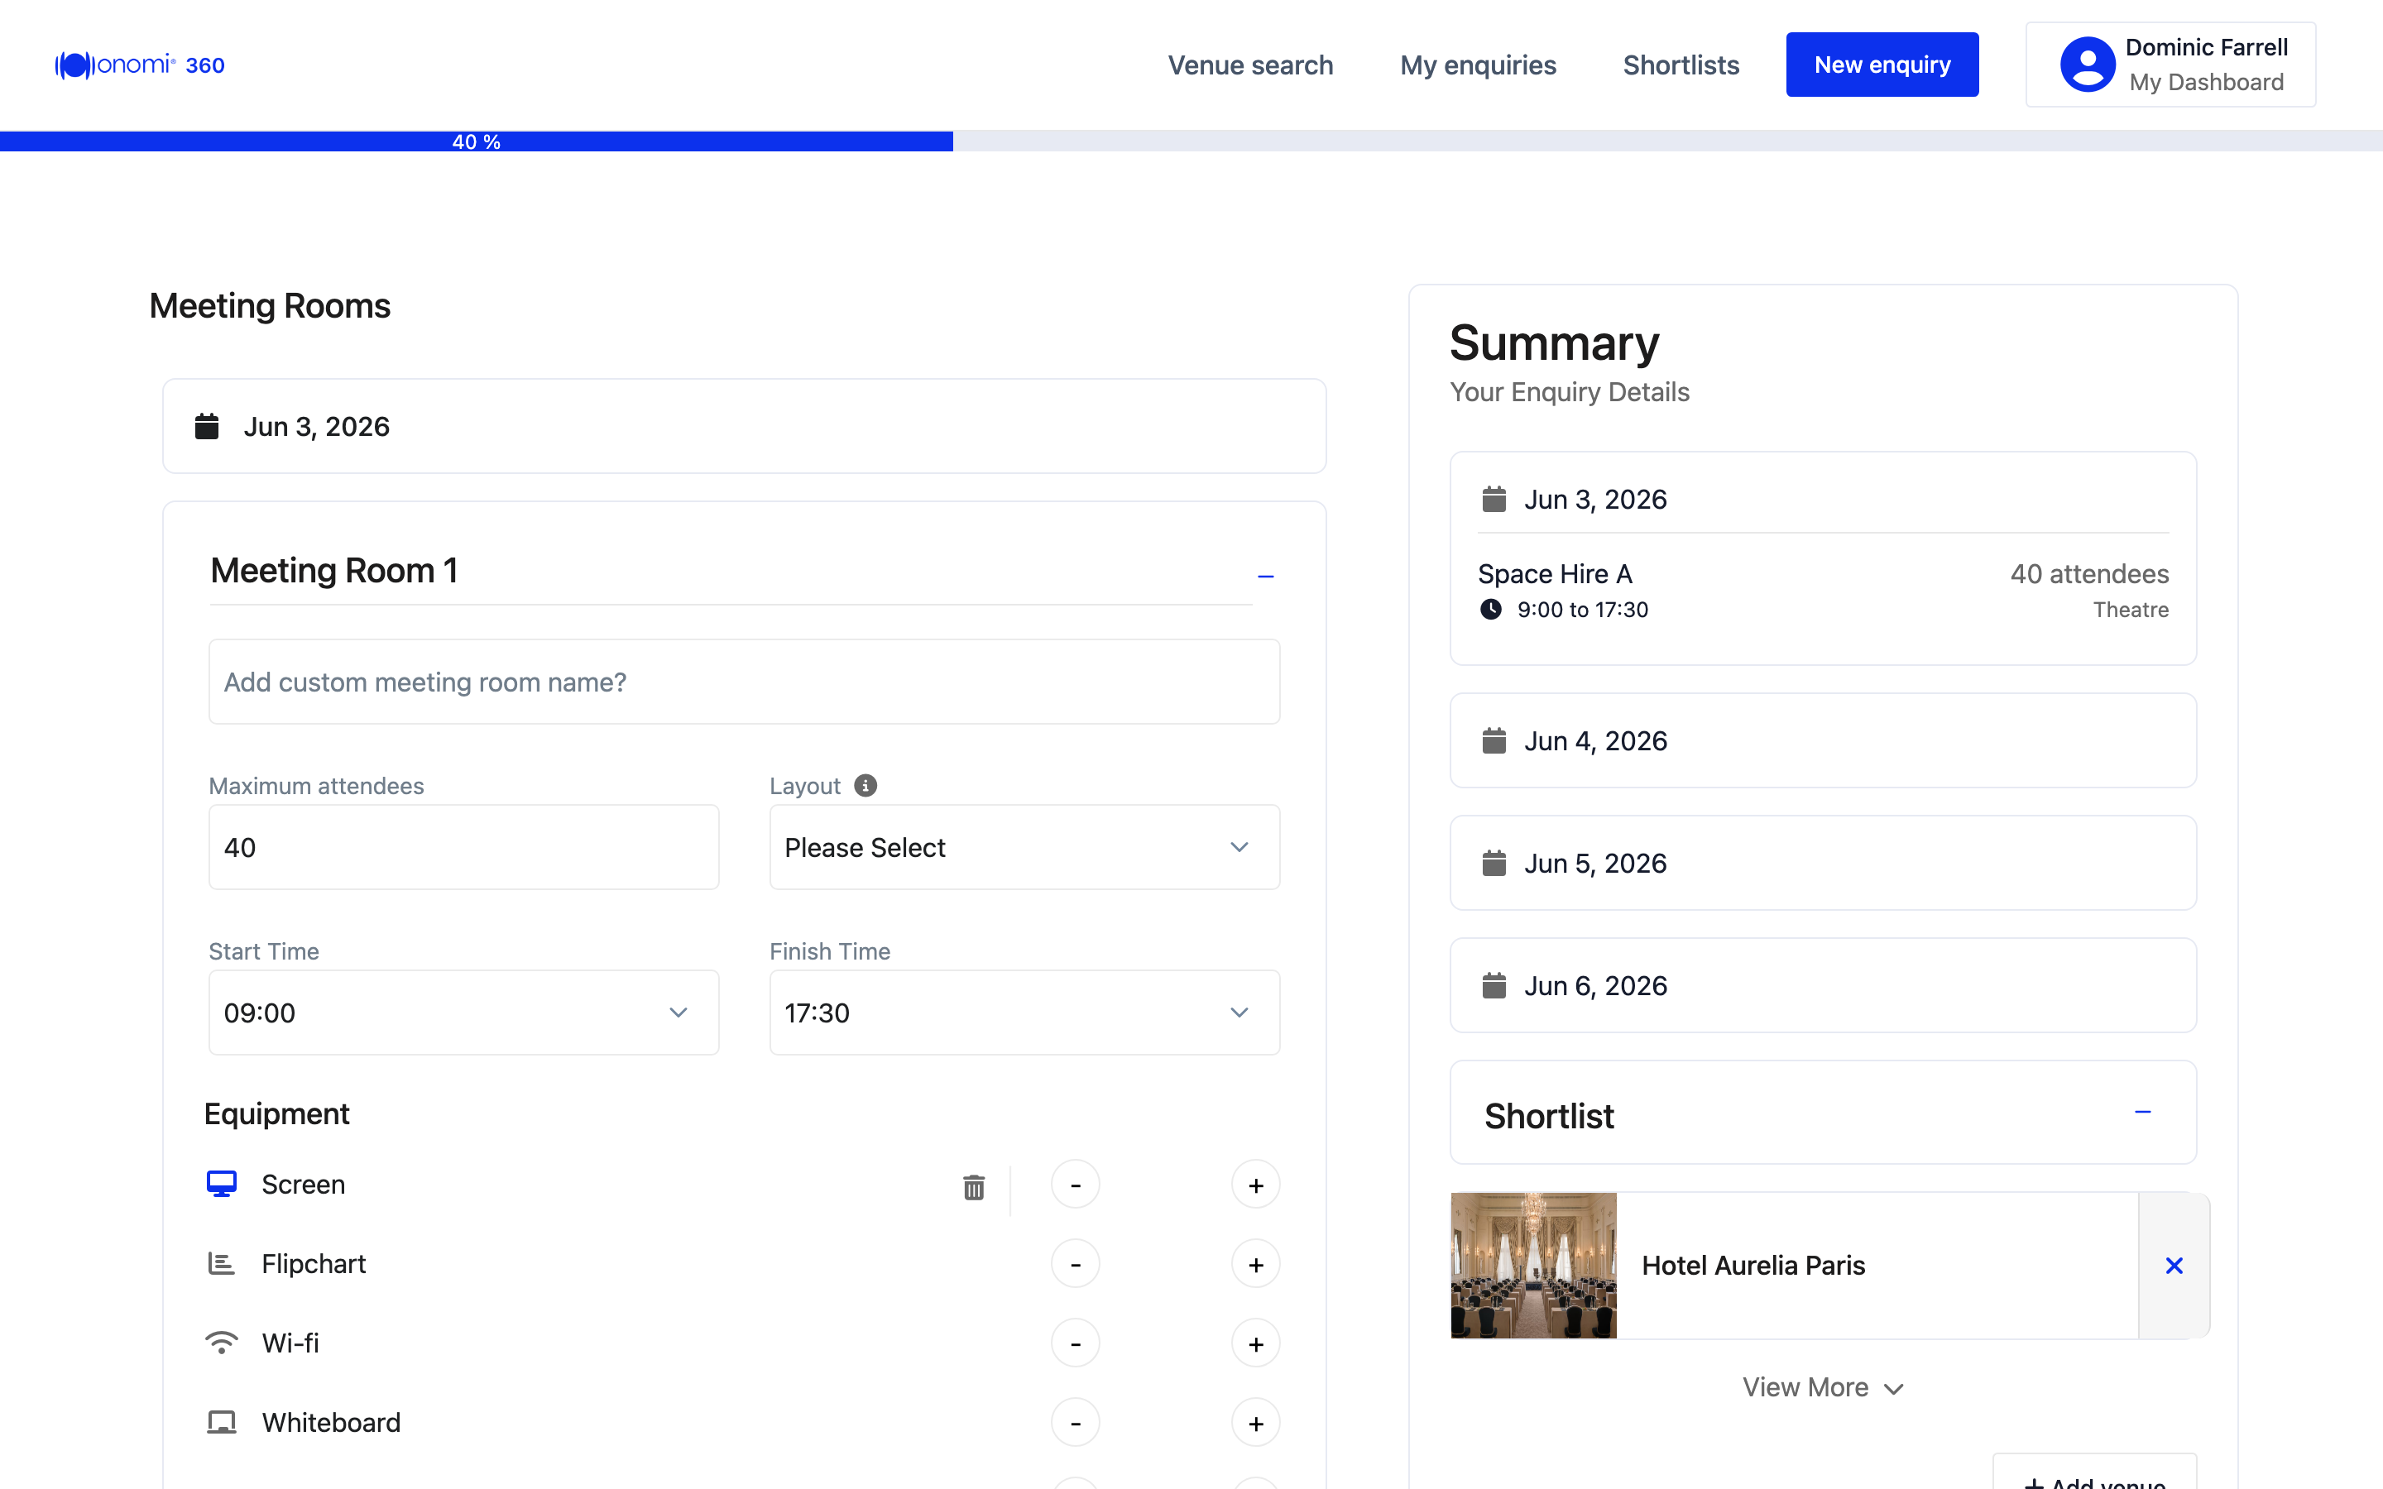The height and width of the screenshot is (1489, 2383).
Task: Increase Wi-fi quantity
Action: (1255, 1343)
